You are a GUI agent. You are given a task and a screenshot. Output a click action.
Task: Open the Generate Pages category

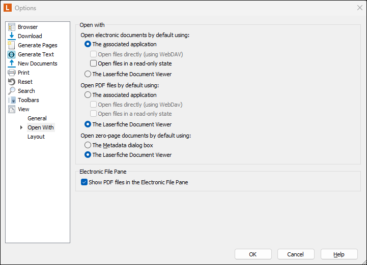pyautogui.click(x=38, y=45)
